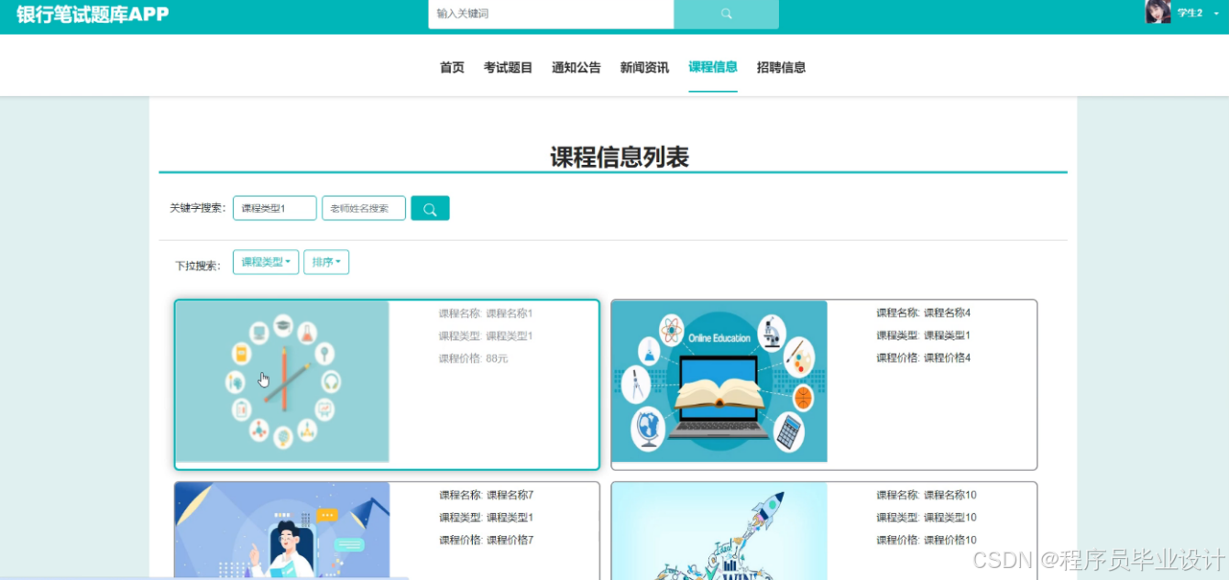Screen dimensions: 1229x580
Task: Click the 学生2 user avatar image
Action: (1158, 12)
